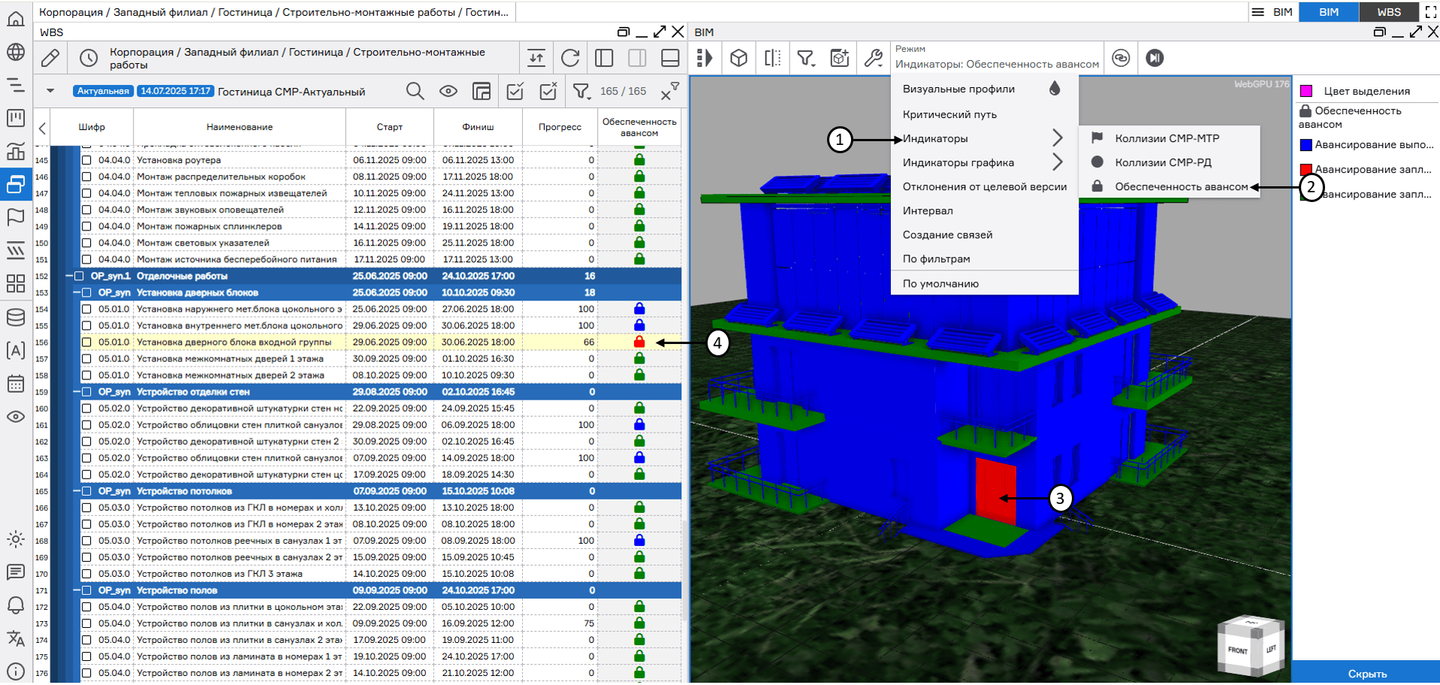The width and height of the screenshot is (1440, 685).
Task: Click the pencil edit icon in WBS panel
Action: (x=50, y=58)
